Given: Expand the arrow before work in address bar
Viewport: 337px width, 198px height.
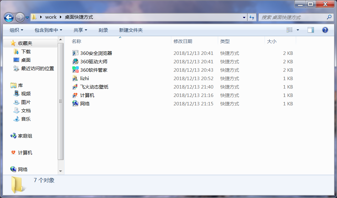Looking at the screenshot, I should tap(41, 17).
